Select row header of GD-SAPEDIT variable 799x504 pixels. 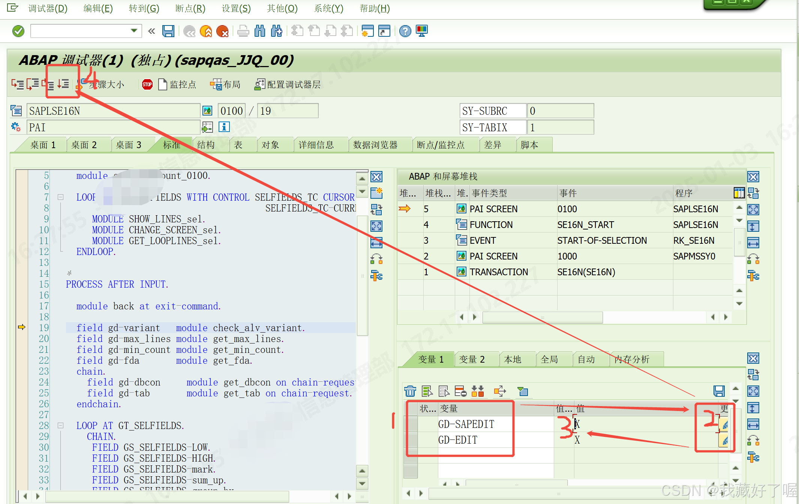point(412,424)
